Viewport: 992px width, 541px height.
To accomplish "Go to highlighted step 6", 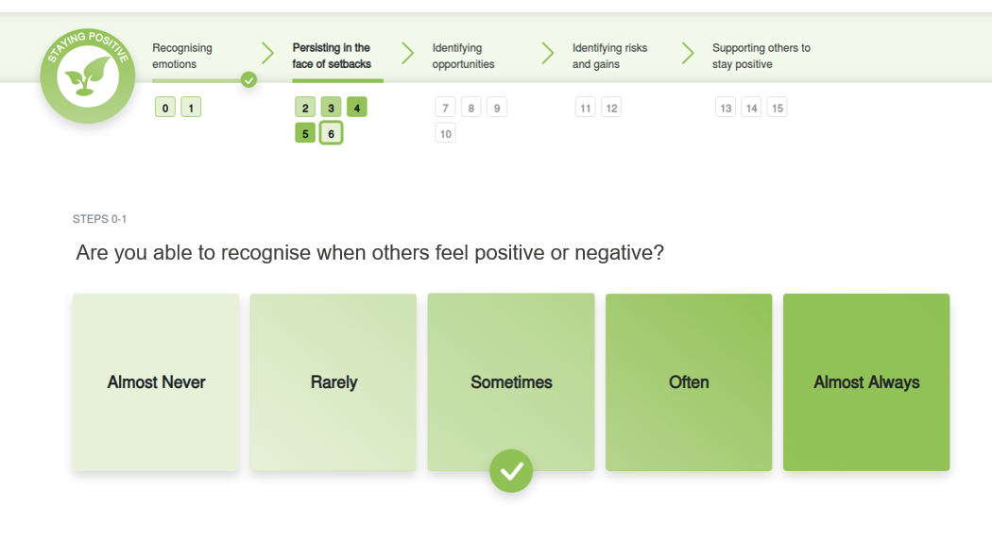I will pos(331,133).
